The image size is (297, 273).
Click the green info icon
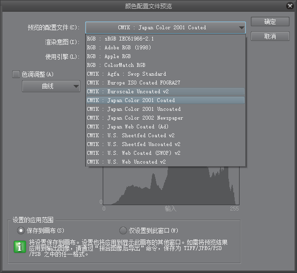click(19, 247)
